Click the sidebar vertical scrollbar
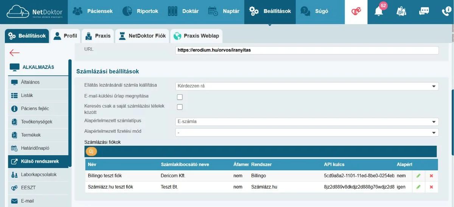This screenshot has width=454, height=207. coord(70,113)
